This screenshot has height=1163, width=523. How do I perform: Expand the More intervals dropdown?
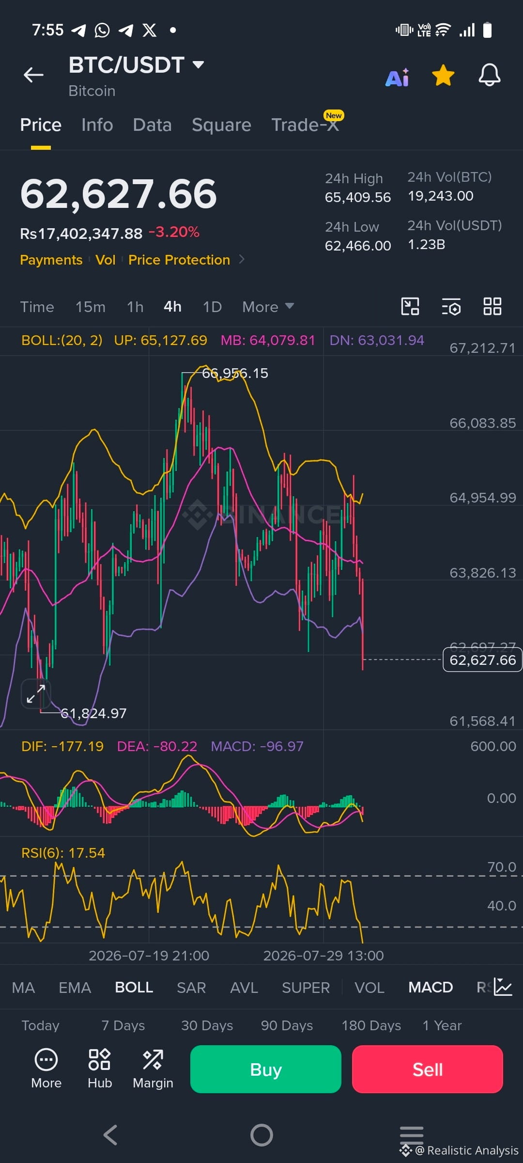click(x=268, y=307)
